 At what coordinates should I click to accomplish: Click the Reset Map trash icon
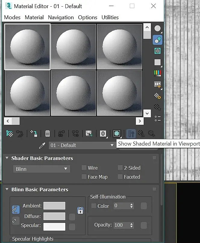coord(48,134)
